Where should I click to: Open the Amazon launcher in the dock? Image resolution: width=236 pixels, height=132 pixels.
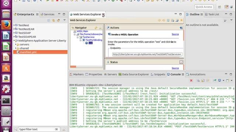pos(6,78)
